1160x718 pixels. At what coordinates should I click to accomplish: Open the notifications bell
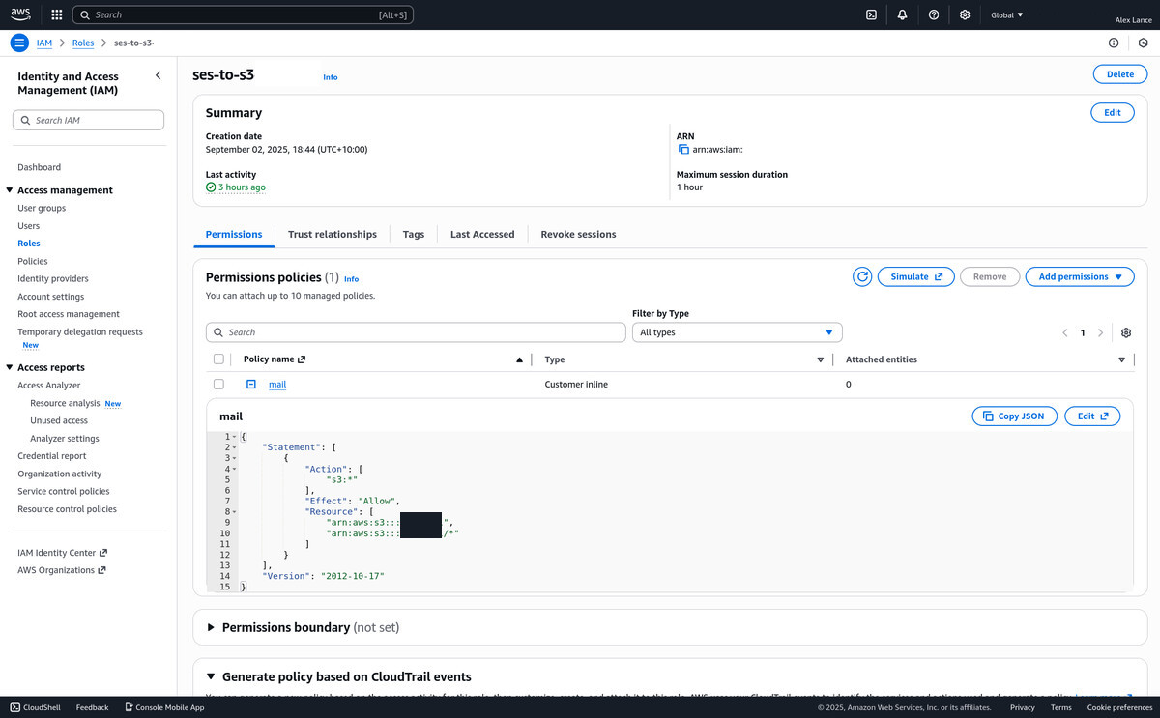[902, 14]
